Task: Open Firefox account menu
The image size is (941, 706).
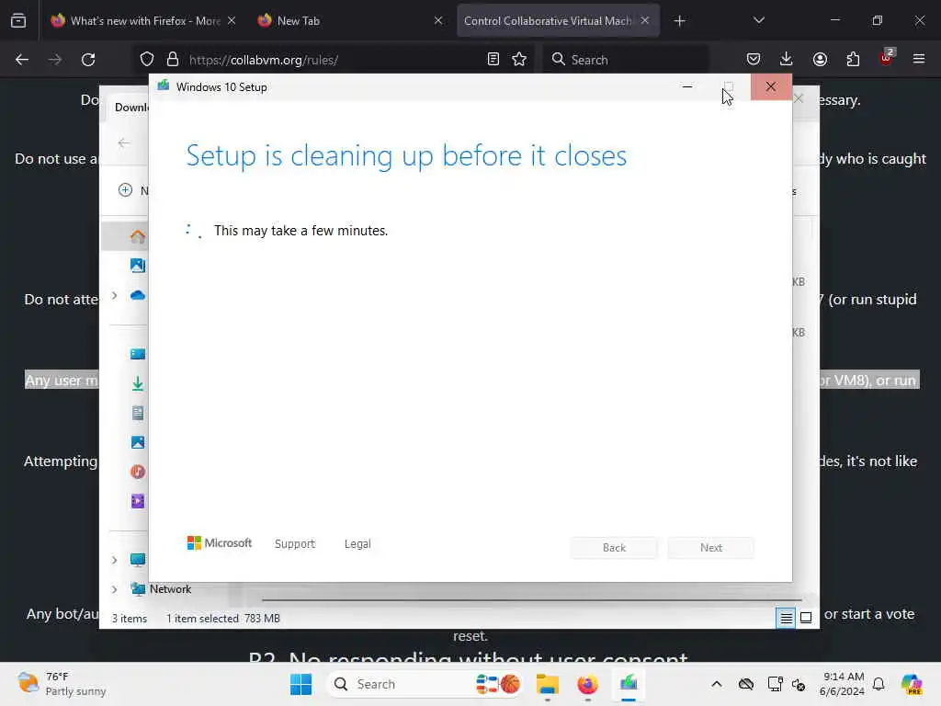Action: click(x=820, y=60)
